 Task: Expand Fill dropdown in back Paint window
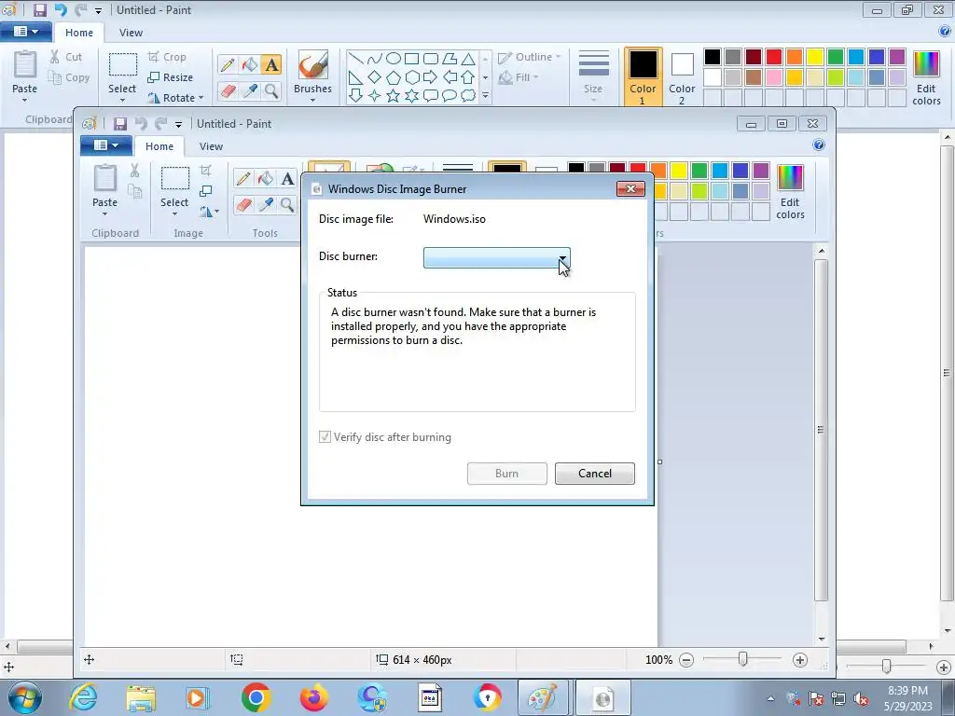[x=536, y=78]
